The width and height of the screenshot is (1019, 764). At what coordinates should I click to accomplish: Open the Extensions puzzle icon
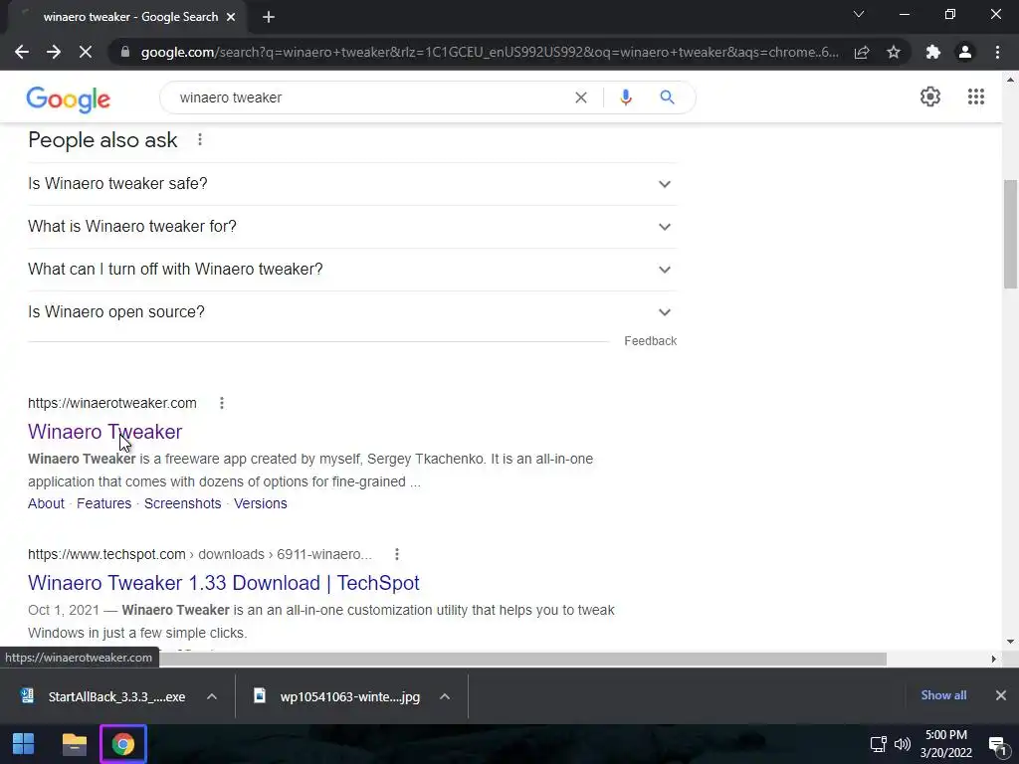click(x=933, y=52)
